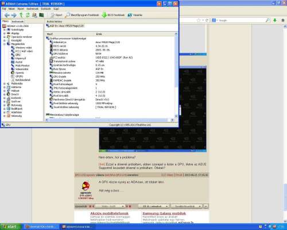
Task: Select Beállítások in the tree
Action: click(x=14, y=109)
